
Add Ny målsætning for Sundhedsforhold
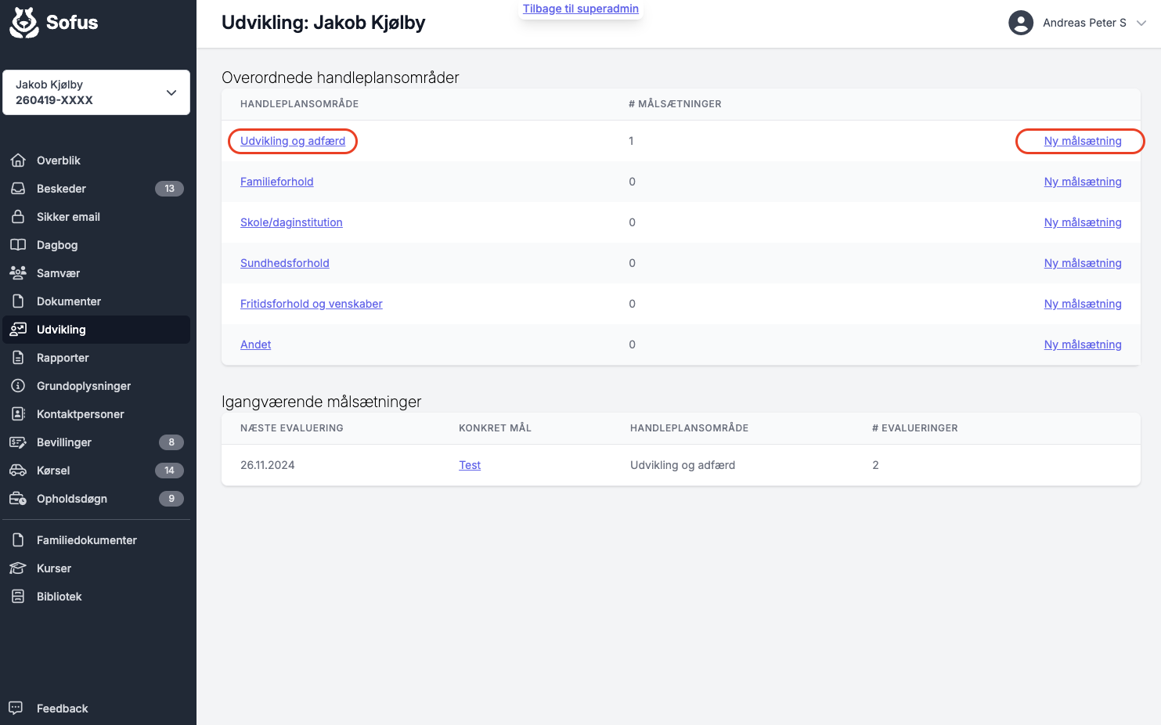1082,263
